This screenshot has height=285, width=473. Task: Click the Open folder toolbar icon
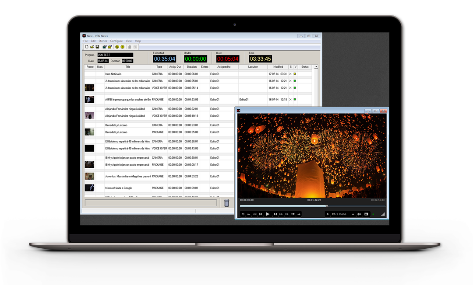[x=92, y=47]
